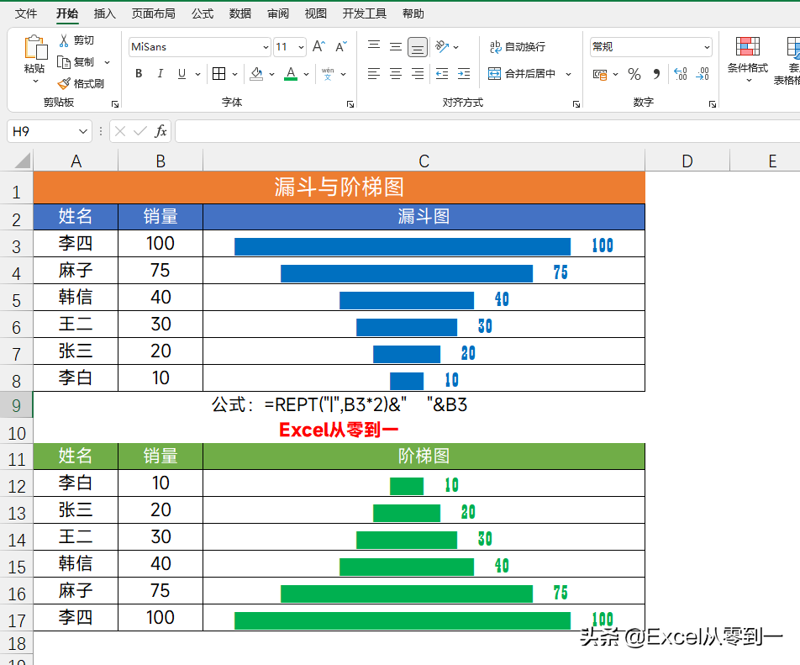Open the 帮助 tab

(413, 13)
